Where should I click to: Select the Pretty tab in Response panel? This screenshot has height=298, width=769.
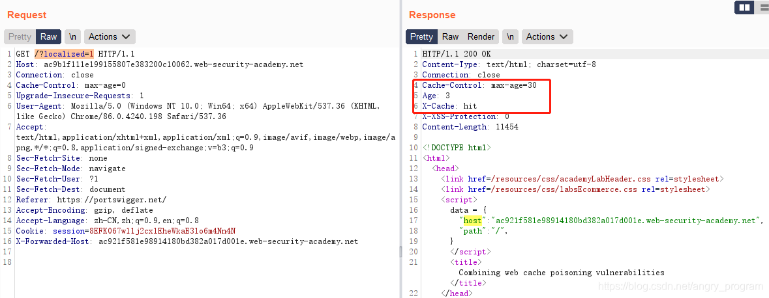[421, 36]
